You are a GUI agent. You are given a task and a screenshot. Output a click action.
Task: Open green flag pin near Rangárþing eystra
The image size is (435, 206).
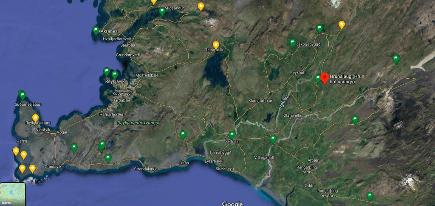point(370,196)
